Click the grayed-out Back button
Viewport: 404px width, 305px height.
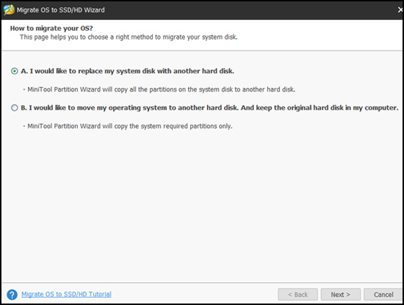click(x=297, y=295)
